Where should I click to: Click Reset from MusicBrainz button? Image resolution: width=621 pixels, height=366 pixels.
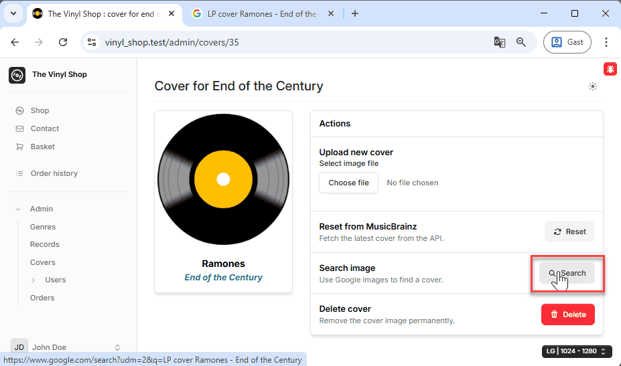point(569,232)
